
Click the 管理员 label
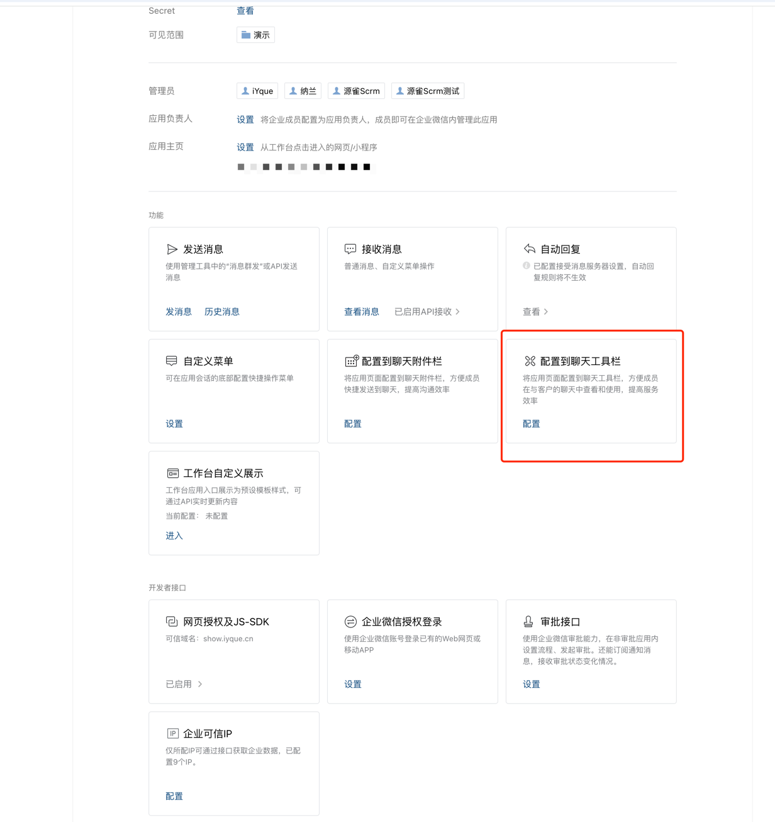click(x=162, y=91)
